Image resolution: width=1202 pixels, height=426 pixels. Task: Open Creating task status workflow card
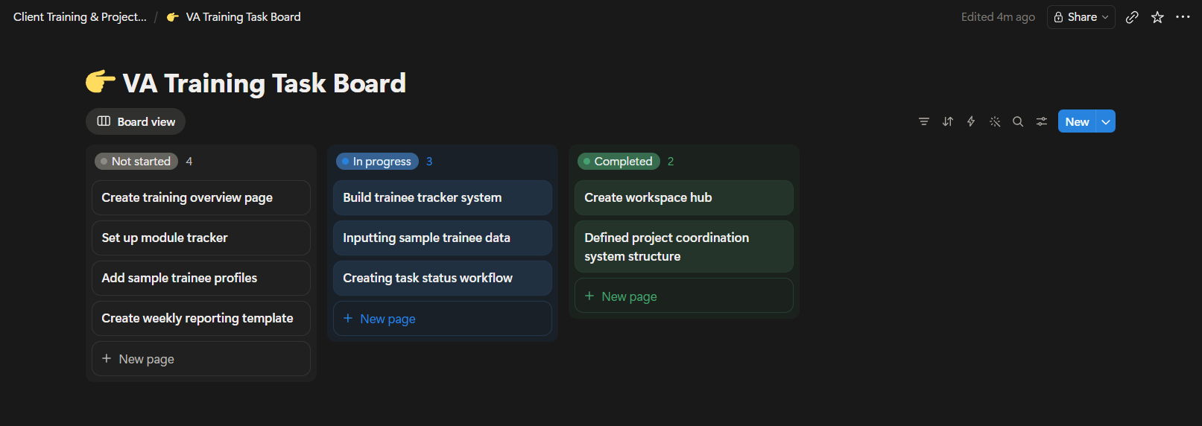point(443,278)
